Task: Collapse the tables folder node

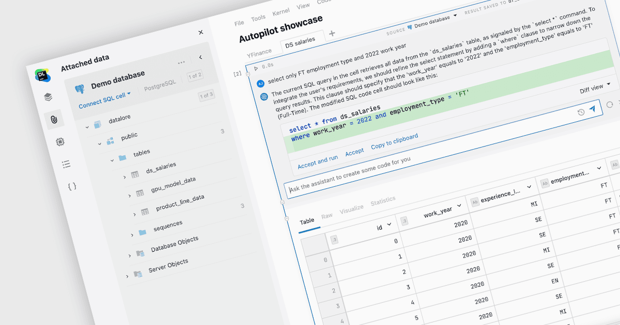Action: (x=112, y=160)
